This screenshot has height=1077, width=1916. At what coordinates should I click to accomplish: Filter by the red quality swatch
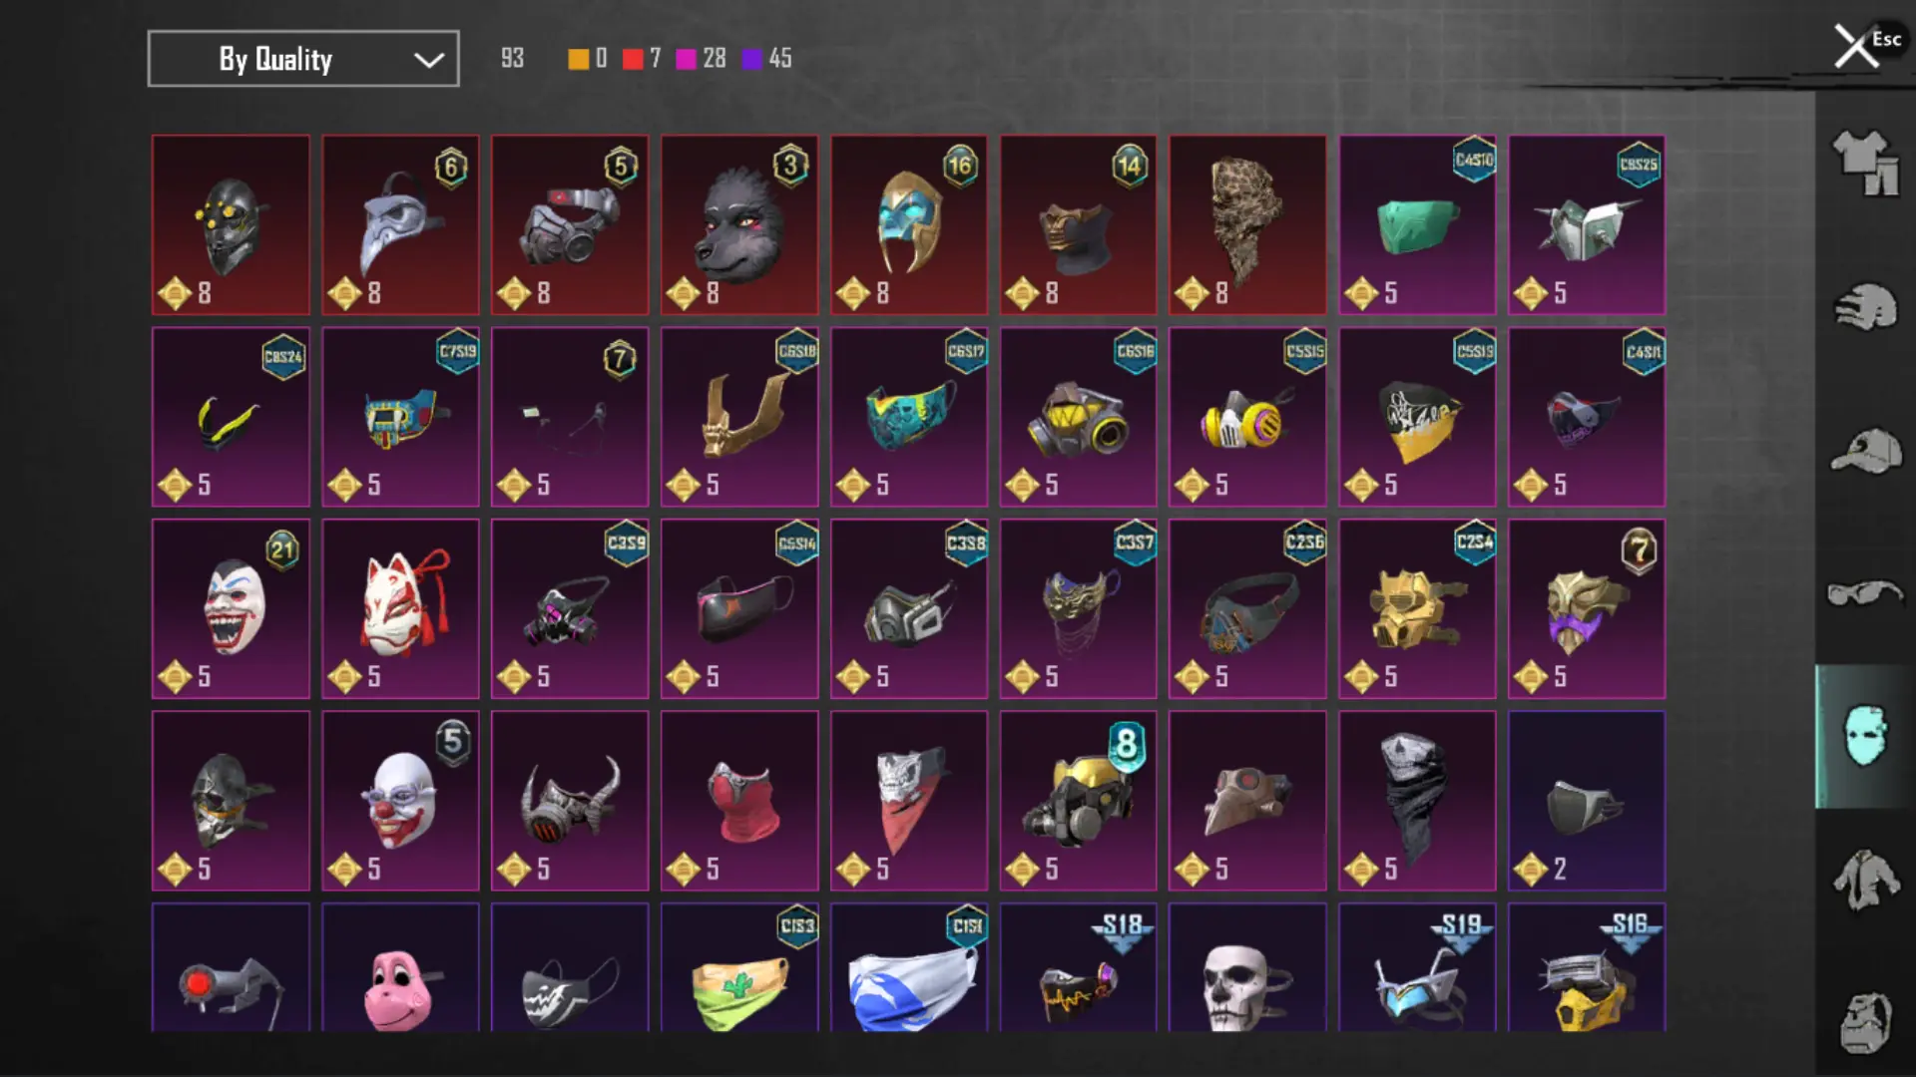[633, 59]
